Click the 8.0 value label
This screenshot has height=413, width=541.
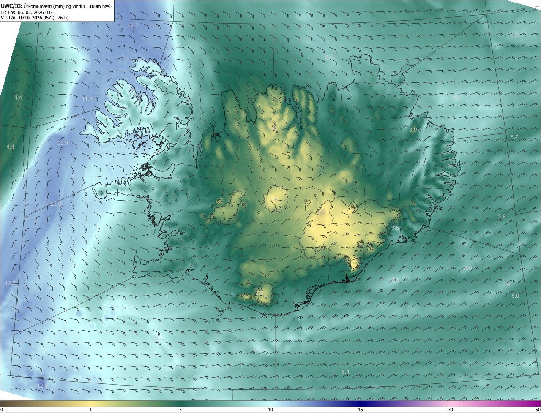(x=468, y=268)
